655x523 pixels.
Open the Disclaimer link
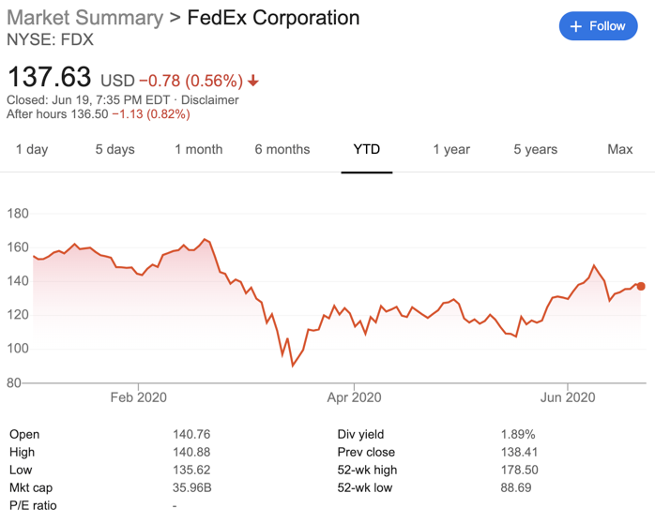coord(210,99)
